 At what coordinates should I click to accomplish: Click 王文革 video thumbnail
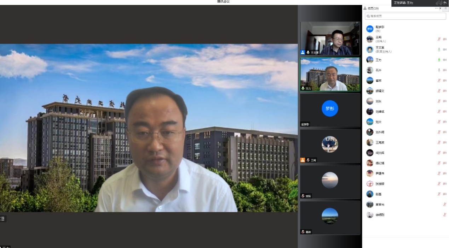click(x=330, y=38)
